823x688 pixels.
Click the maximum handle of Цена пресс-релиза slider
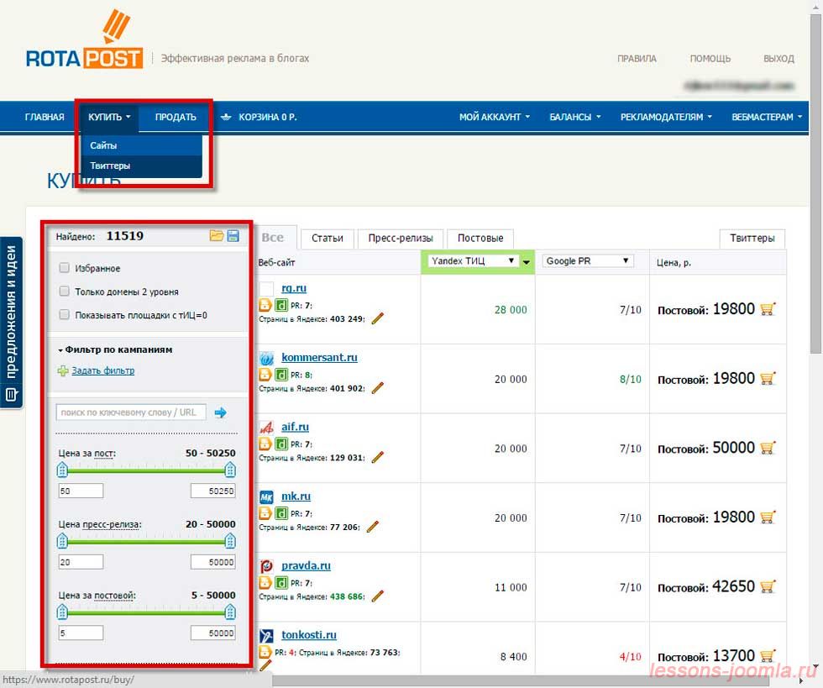click(230, 540)
